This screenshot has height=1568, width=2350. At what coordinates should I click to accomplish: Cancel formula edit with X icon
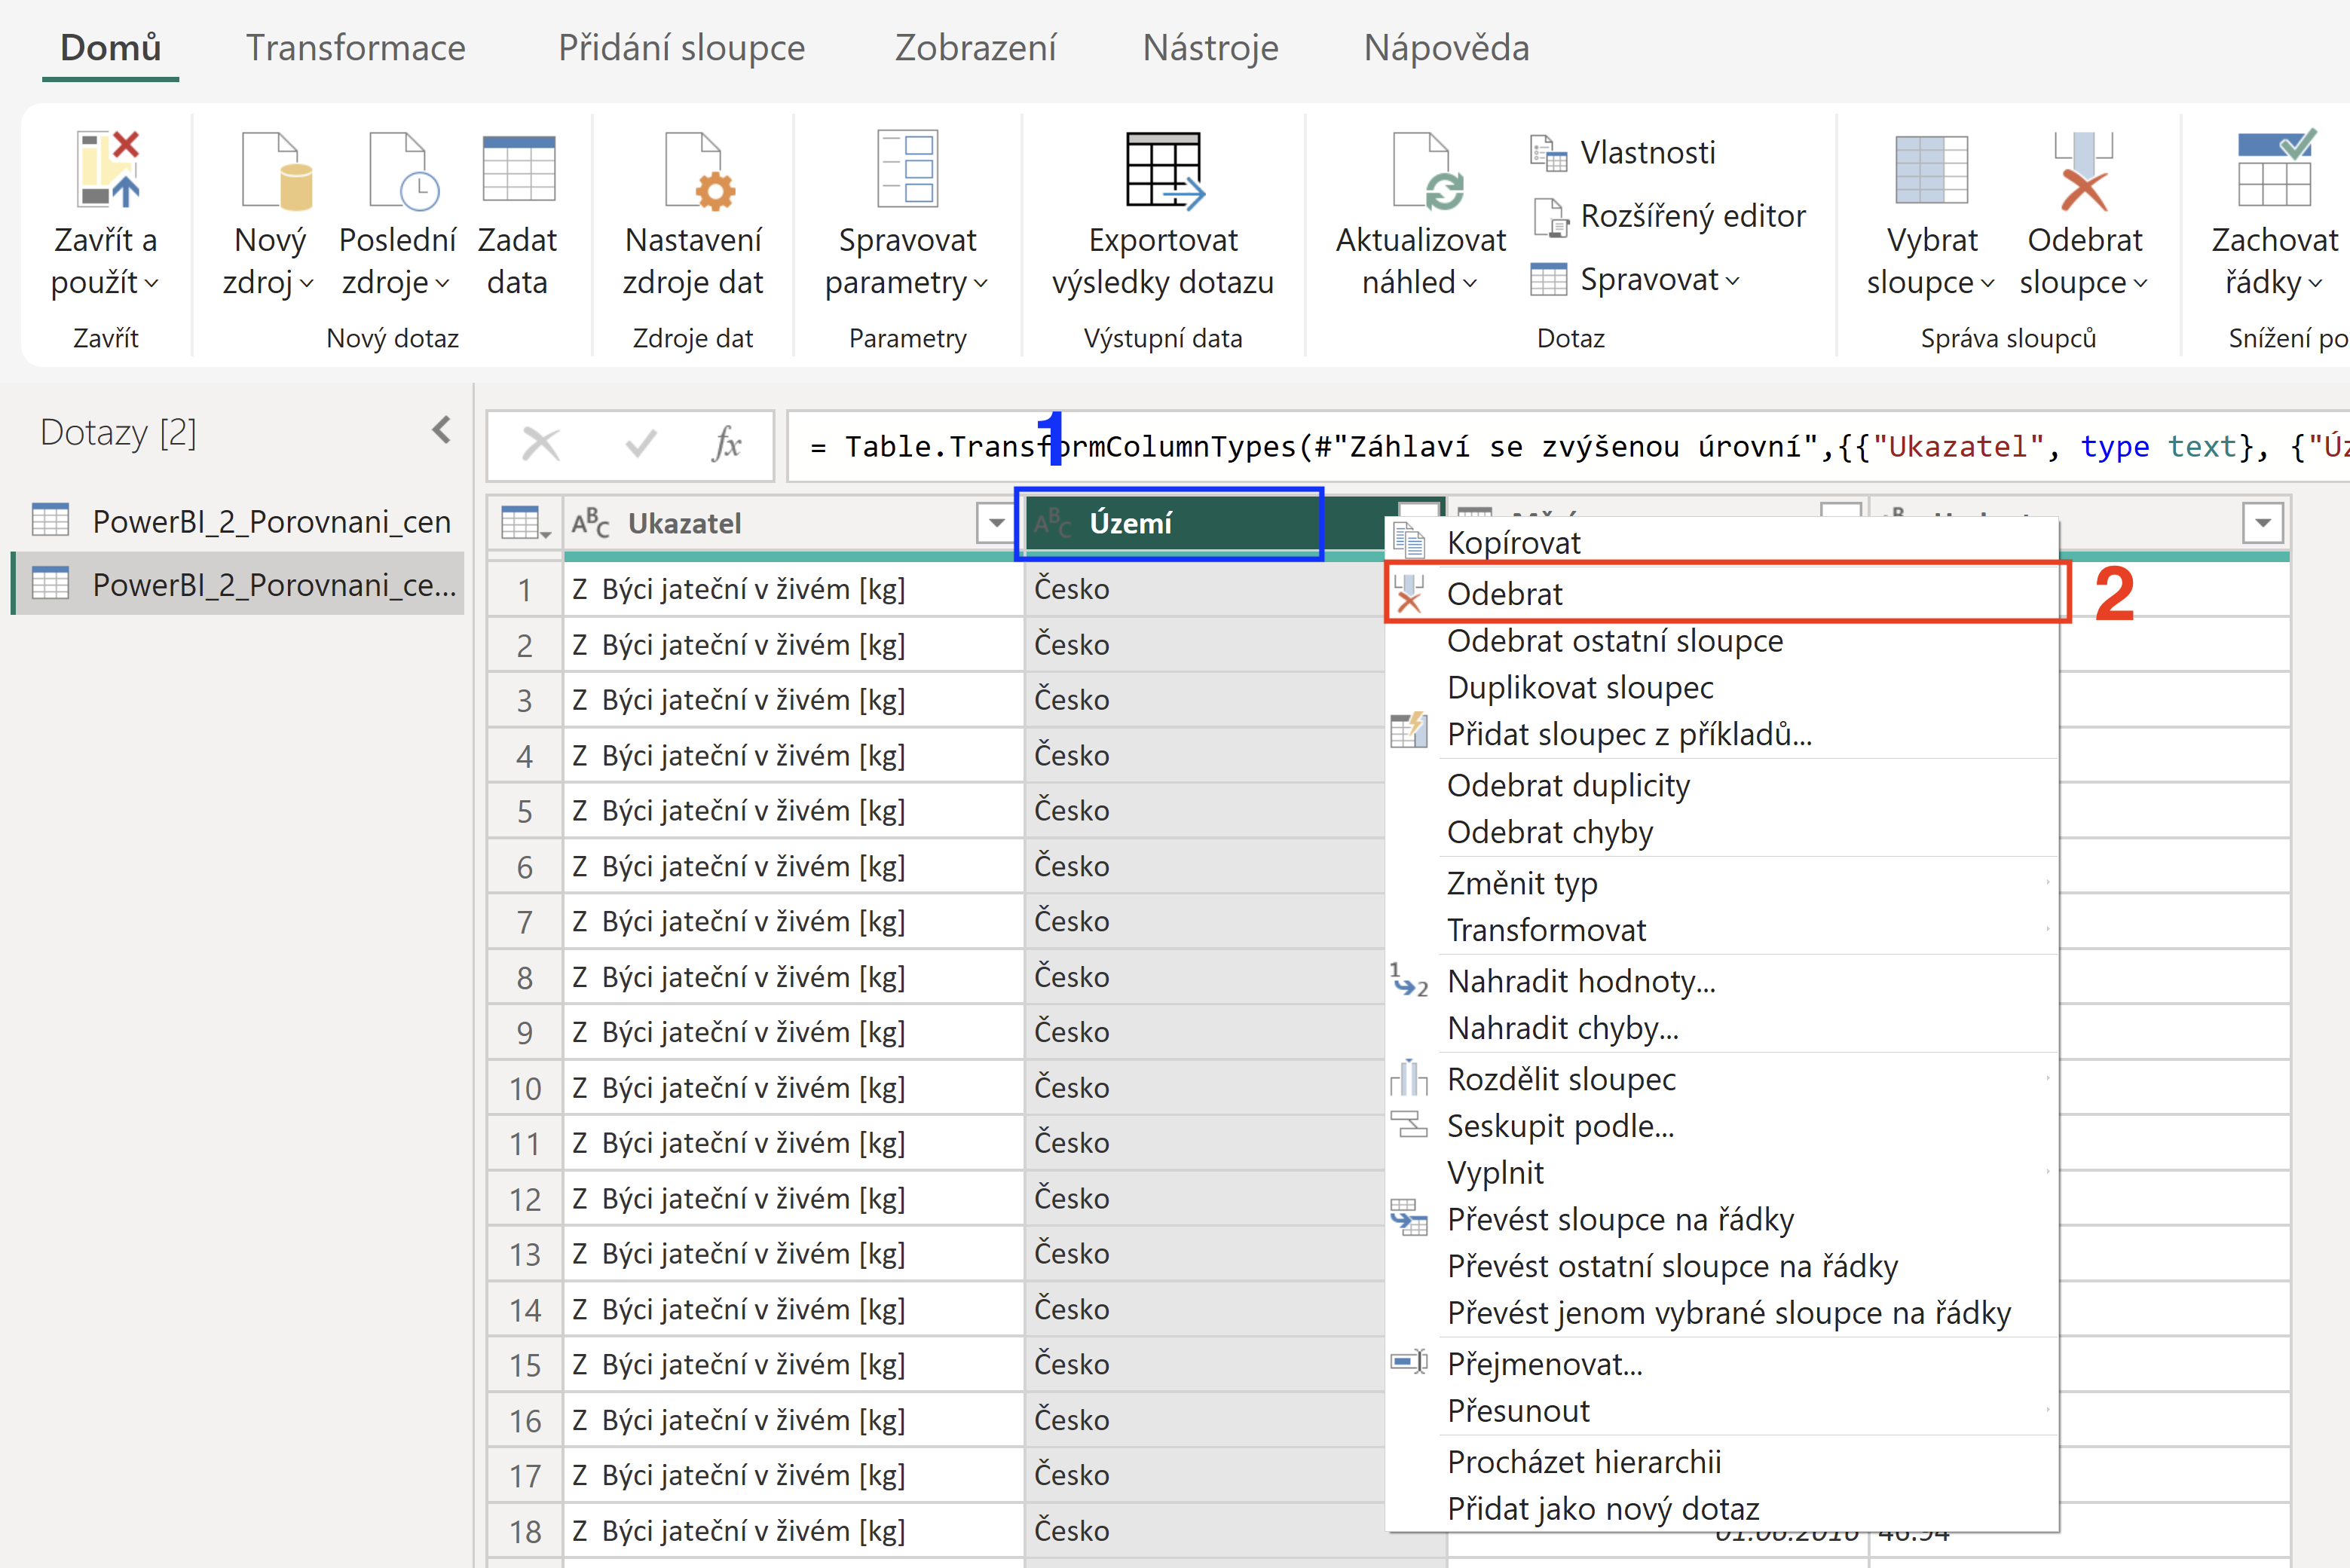point(541,444)
